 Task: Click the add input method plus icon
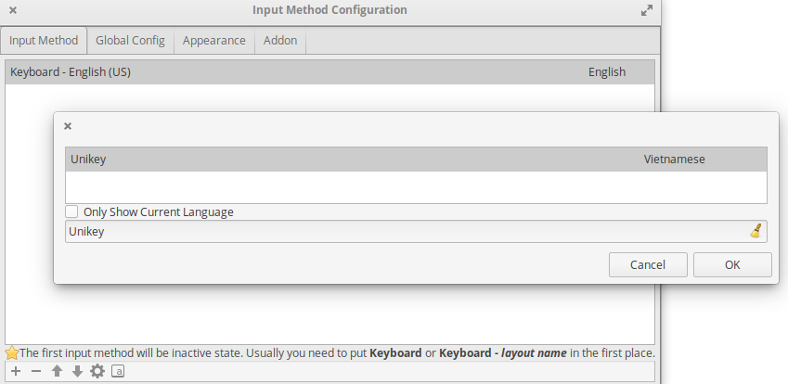tap(16, 371)
